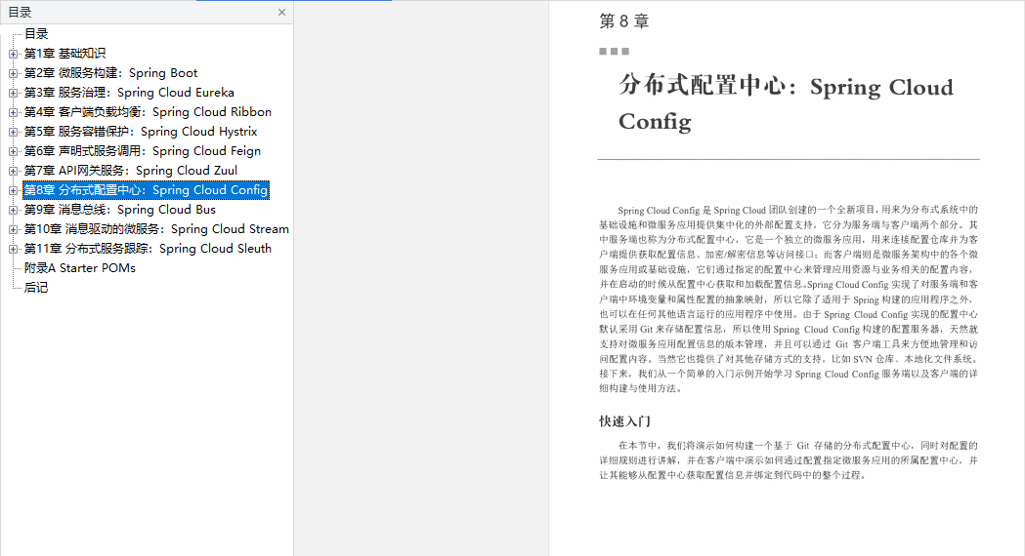Open 附录A Starter POMs bookmark
This screenshot has height=556, width=1025.
[x=80, y=268]
